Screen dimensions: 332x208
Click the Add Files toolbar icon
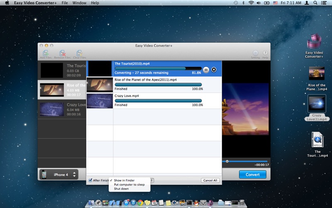[46, 54]
